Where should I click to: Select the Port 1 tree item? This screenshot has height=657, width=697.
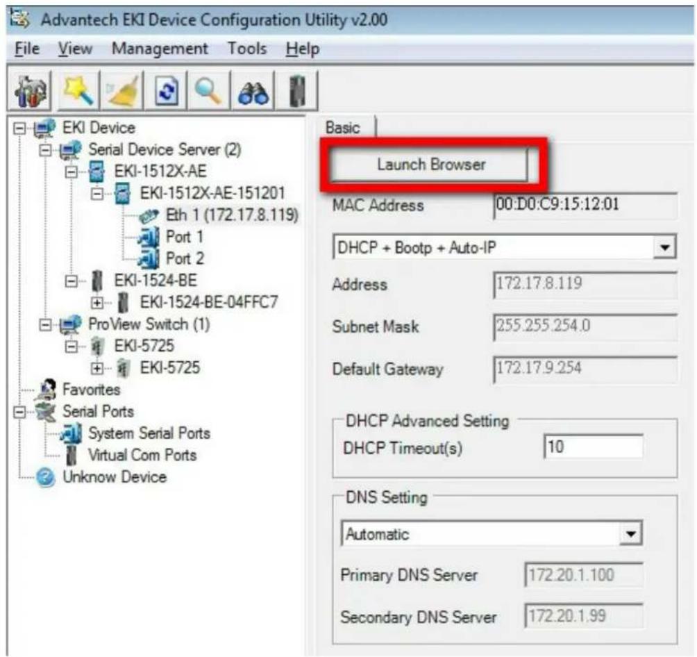(x=185, y=237)
